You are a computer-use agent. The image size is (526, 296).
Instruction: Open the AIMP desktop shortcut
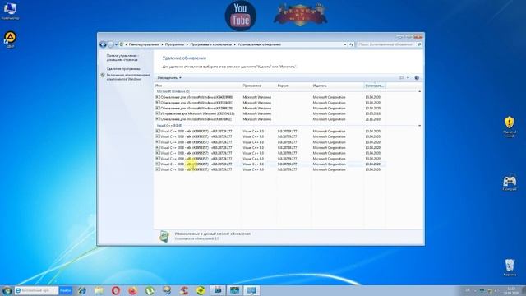10,39
